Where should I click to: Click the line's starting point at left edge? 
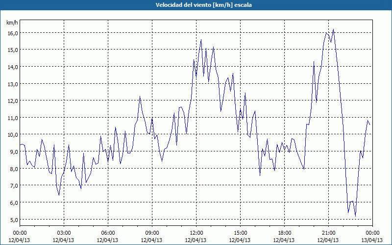(x=20, y=145)
